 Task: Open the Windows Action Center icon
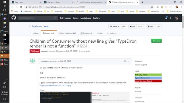[5, 99]
